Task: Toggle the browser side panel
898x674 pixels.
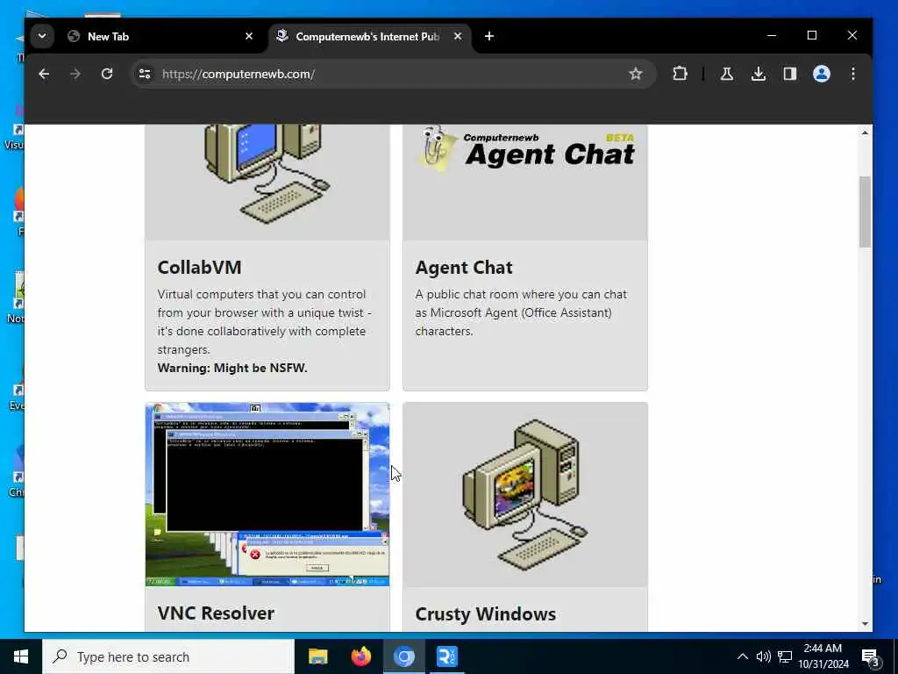Action: pos(790,74)
